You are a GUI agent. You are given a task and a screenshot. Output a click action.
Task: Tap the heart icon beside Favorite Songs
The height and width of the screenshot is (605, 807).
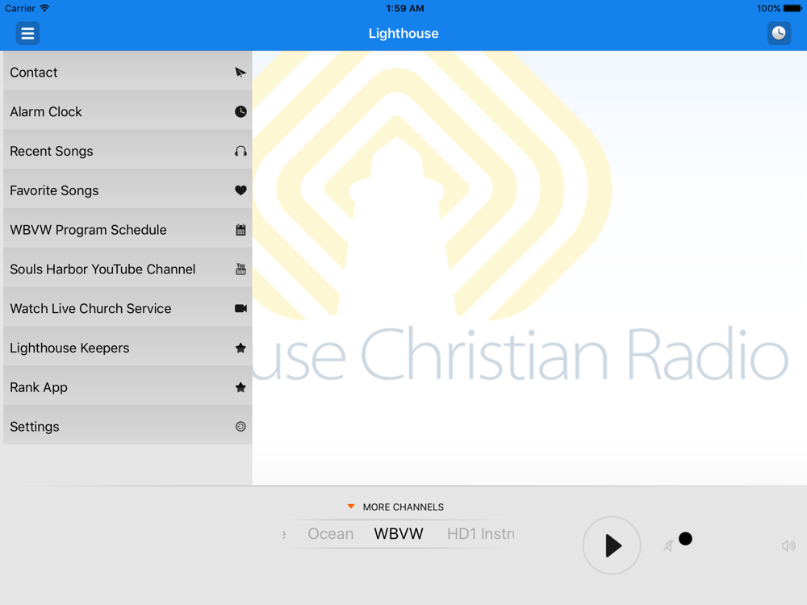click(x=240, y=190)
